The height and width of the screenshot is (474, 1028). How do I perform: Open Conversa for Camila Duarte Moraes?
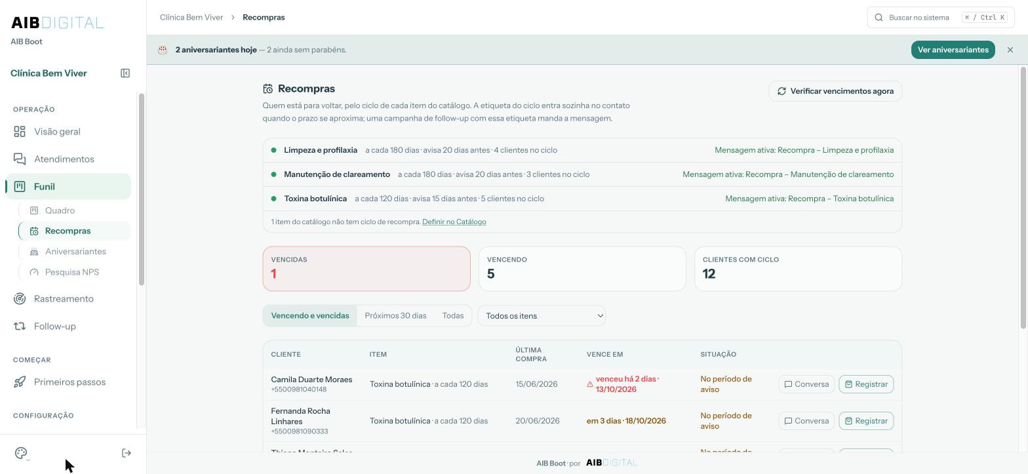click(x=806, y=384)
